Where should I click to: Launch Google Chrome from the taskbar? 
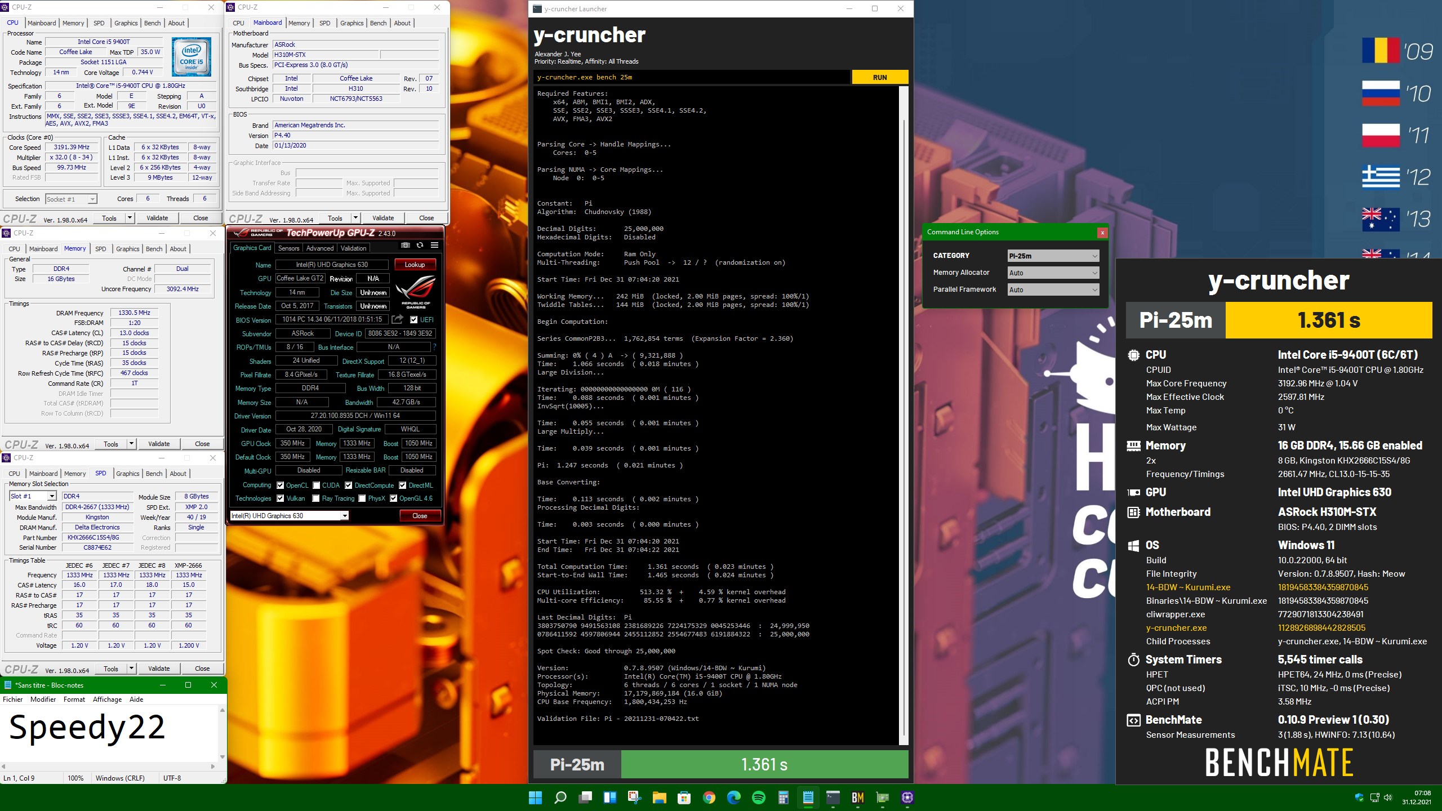coord(709,797)
